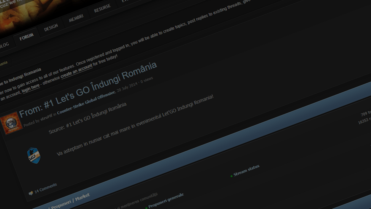Click the struMf user avatar image
This screenshot has width=371, height=209.
[11, 123]
